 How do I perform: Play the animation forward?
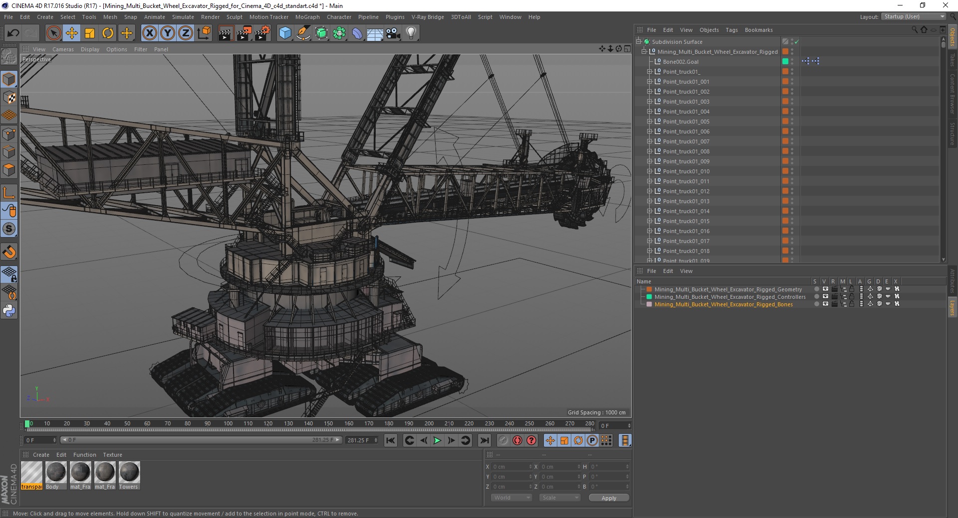tap(437, 440)
